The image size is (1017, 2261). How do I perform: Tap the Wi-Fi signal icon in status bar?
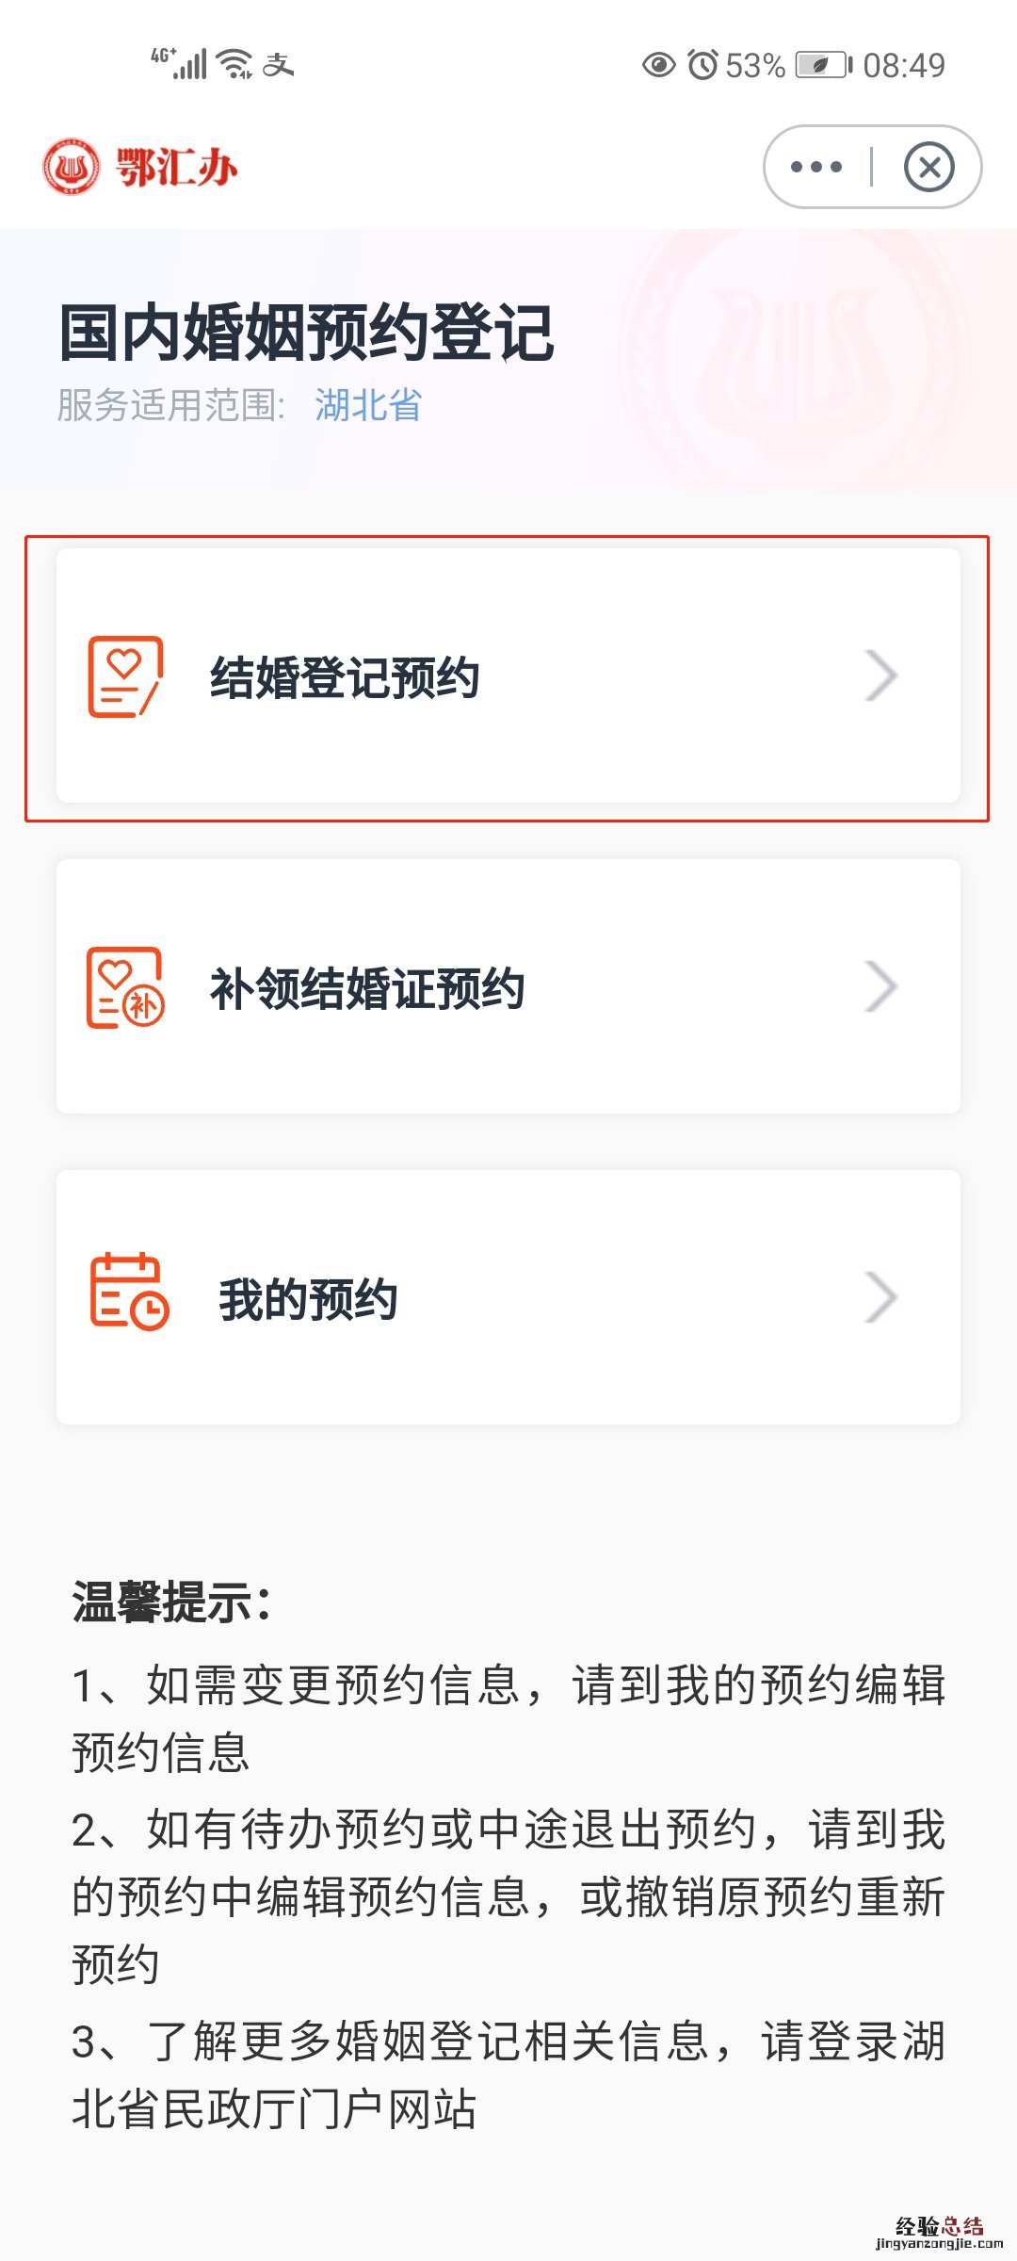click(234, 64)
